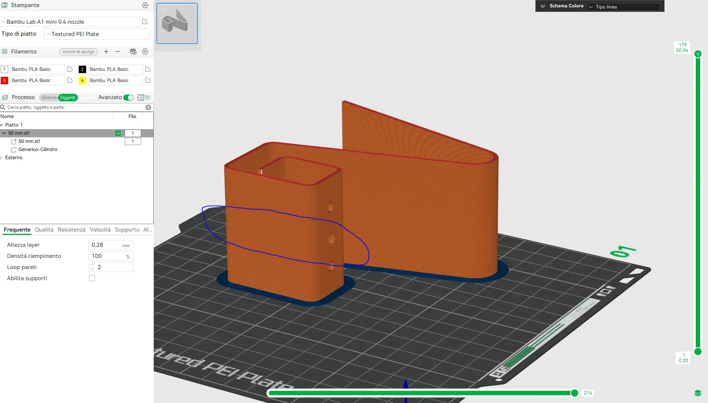Increase Loop pareti with up arrow
The height and width of the screenshot is (403, 708).
point(92,265)
